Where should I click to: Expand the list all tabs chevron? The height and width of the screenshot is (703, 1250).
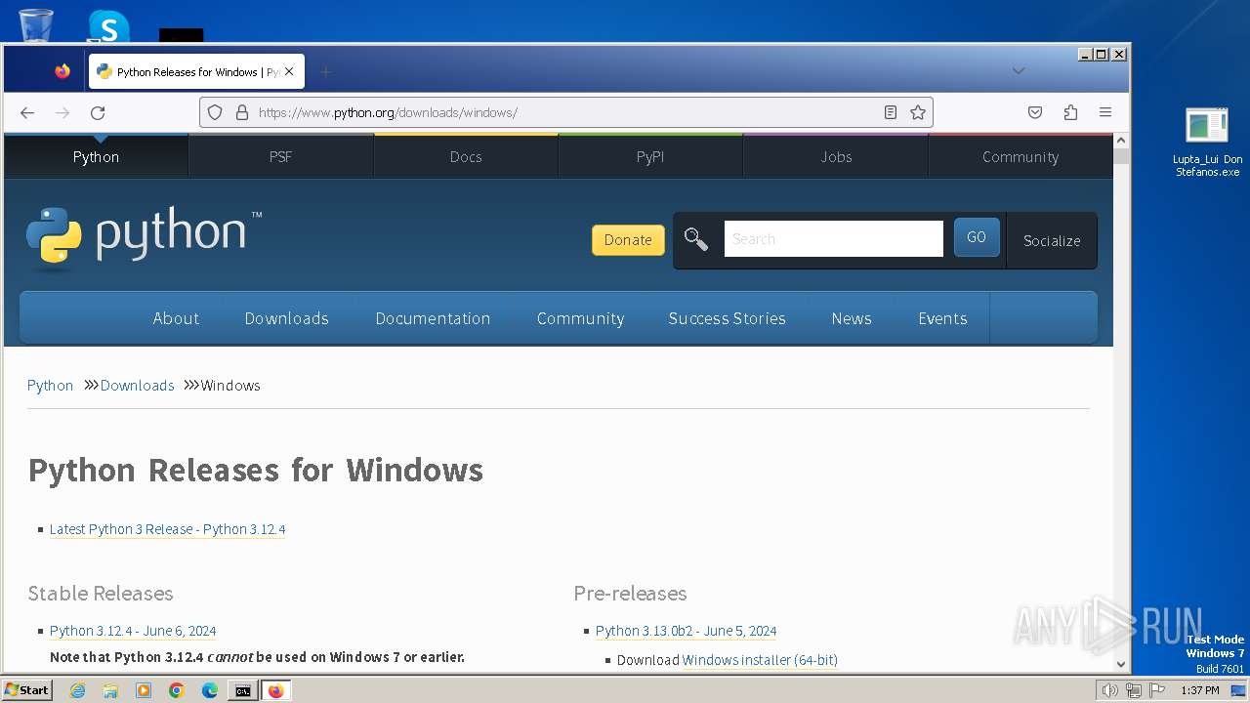1019,70
